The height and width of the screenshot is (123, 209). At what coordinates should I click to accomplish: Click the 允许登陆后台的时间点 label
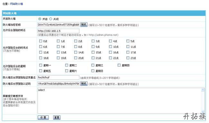pyautogui.click(x=15, y=48)
